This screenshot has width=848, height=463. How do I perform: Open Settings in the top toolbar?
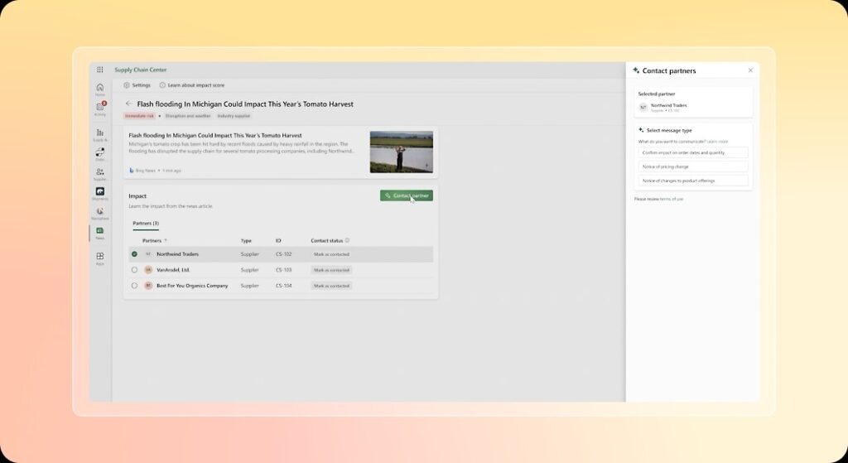pyautogui.click(x=137, y=85)
